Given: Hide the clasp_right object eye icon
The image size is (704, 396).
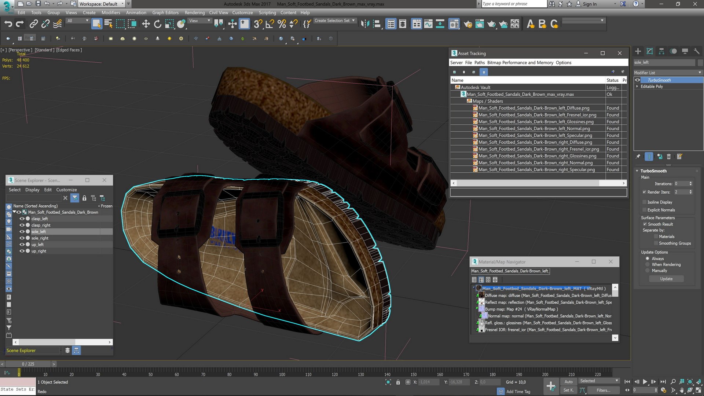Looking at the screenshot, I should 22,225.
